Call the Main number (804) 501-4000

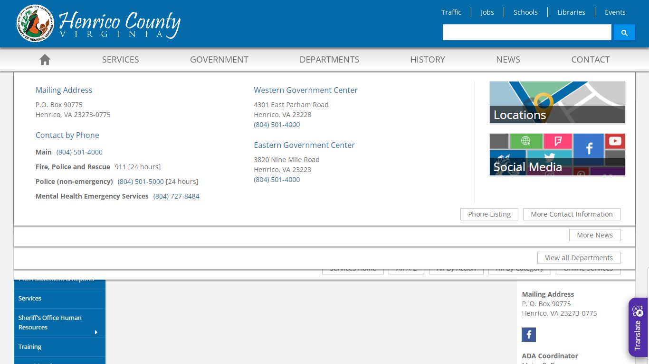(79, 152)
